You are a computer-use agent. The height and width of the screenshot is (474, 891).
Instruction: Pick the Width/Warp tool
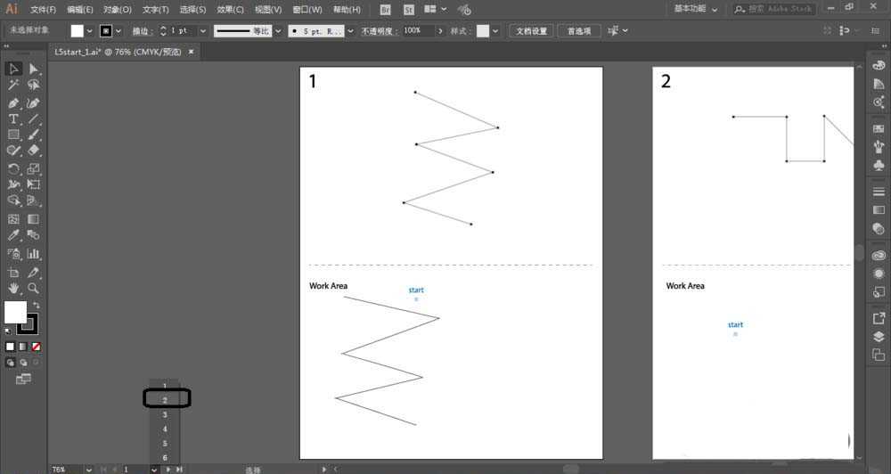(x=13, y=184)
